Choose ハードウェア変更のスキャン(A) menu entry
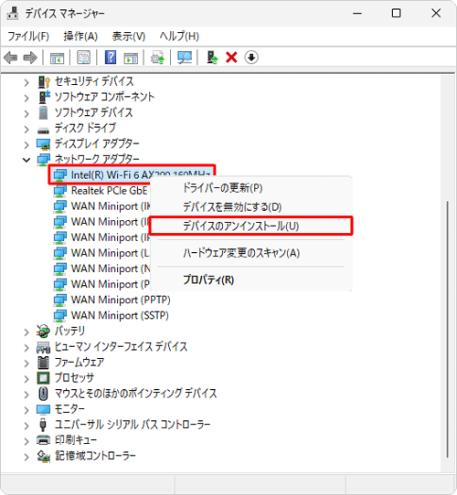 (251, 253)
